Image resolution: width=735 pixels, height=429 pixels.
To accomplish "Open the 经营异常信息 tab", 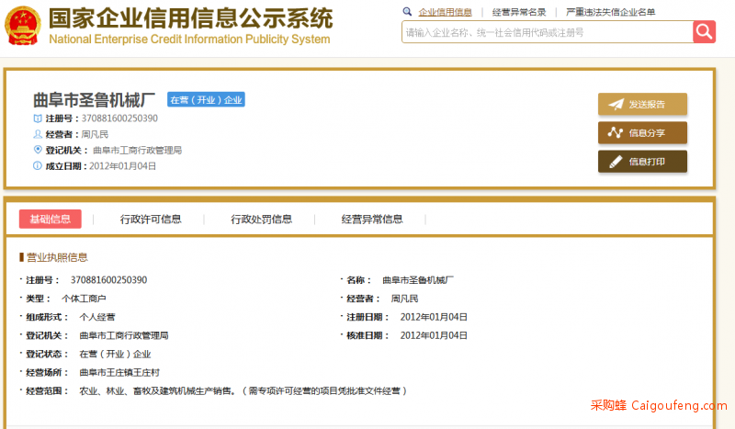I will 372,220.
